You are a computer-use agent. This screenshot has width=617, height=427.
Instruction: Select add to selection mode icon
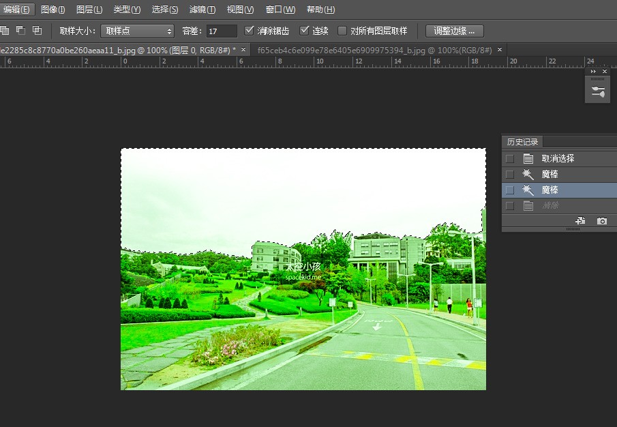point(5,31)
